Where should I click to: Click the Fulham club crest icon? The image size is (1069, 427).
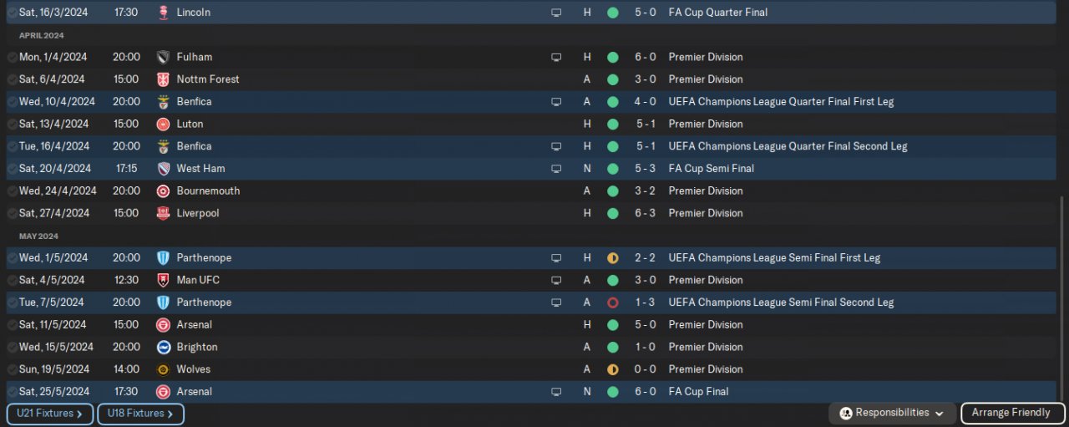click(163, 58)
